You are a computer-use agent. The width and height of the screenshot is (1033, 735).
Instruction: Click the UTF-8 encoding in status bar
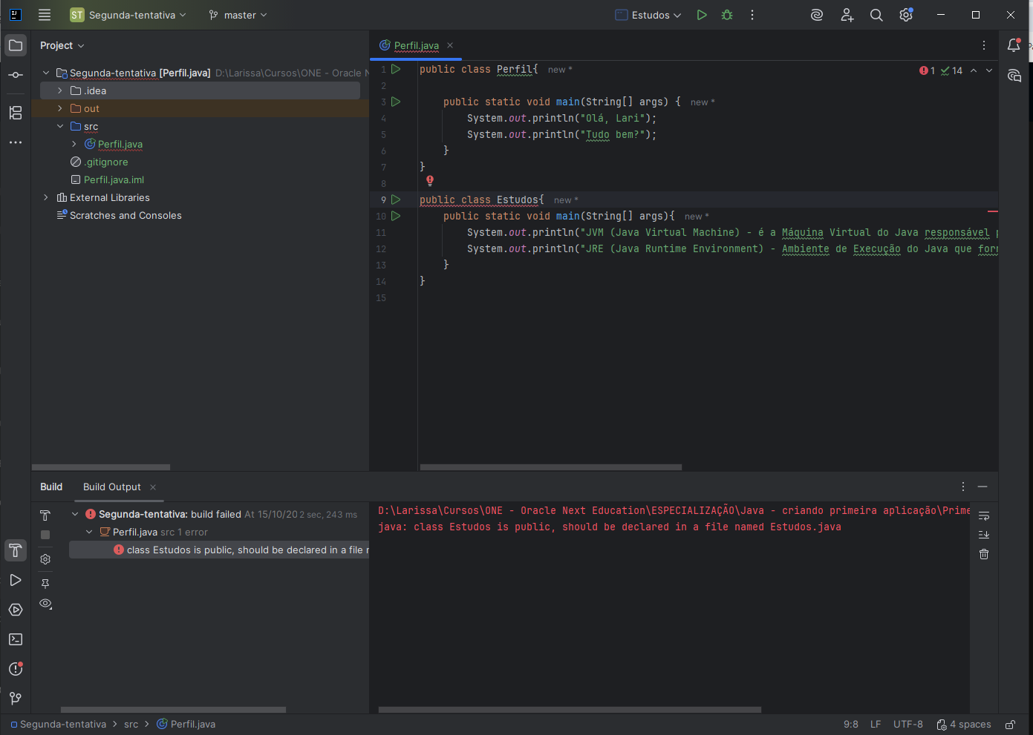click(x=907, y=725)
